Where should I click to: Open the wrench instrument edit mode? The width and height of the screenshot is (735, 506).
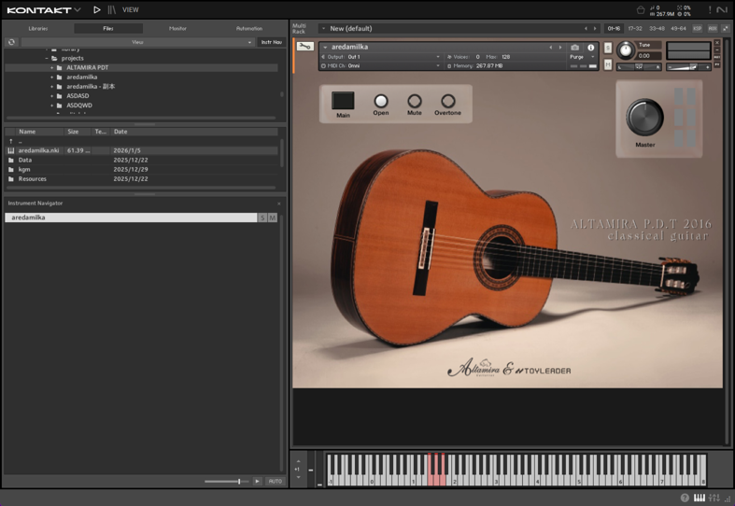(x=305, y=47)
